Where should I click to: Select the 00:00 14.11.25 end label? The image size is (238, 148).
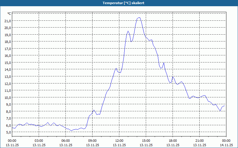tap(226, 143)
